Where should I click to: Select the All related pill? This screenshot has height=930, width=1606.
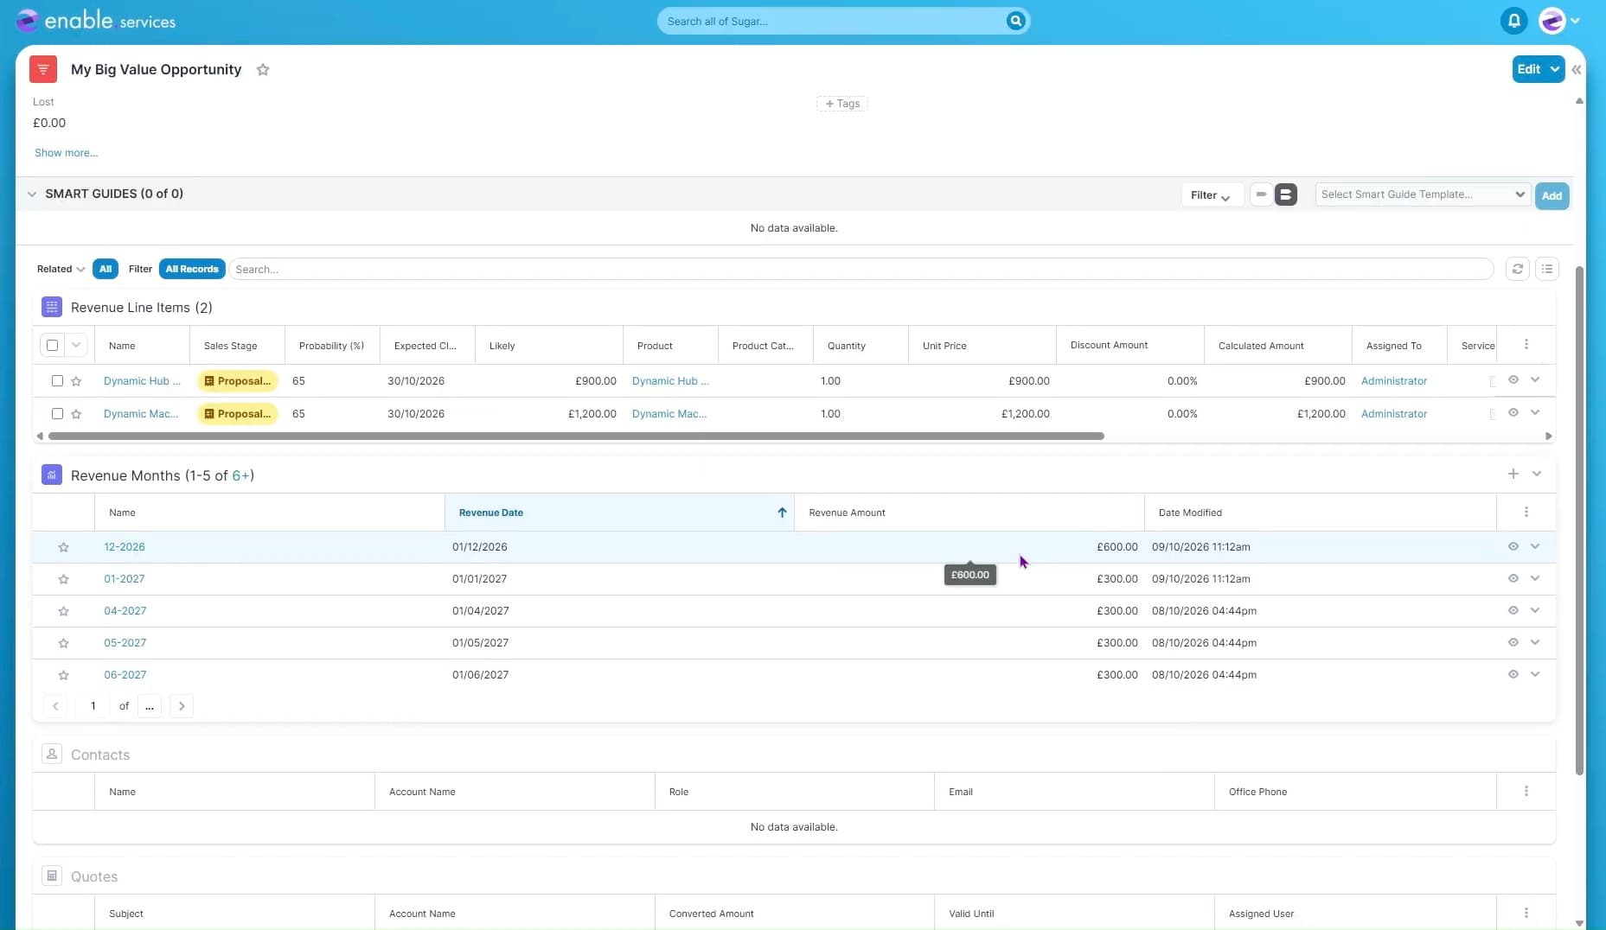pos(106,269)
